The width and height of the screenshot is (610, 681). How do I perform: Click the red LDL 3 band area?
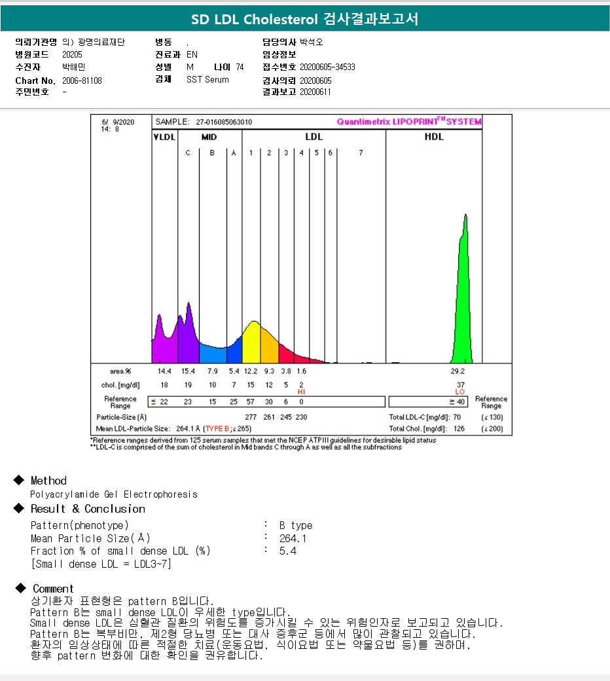pyautogui.click(x=285, y=354)
